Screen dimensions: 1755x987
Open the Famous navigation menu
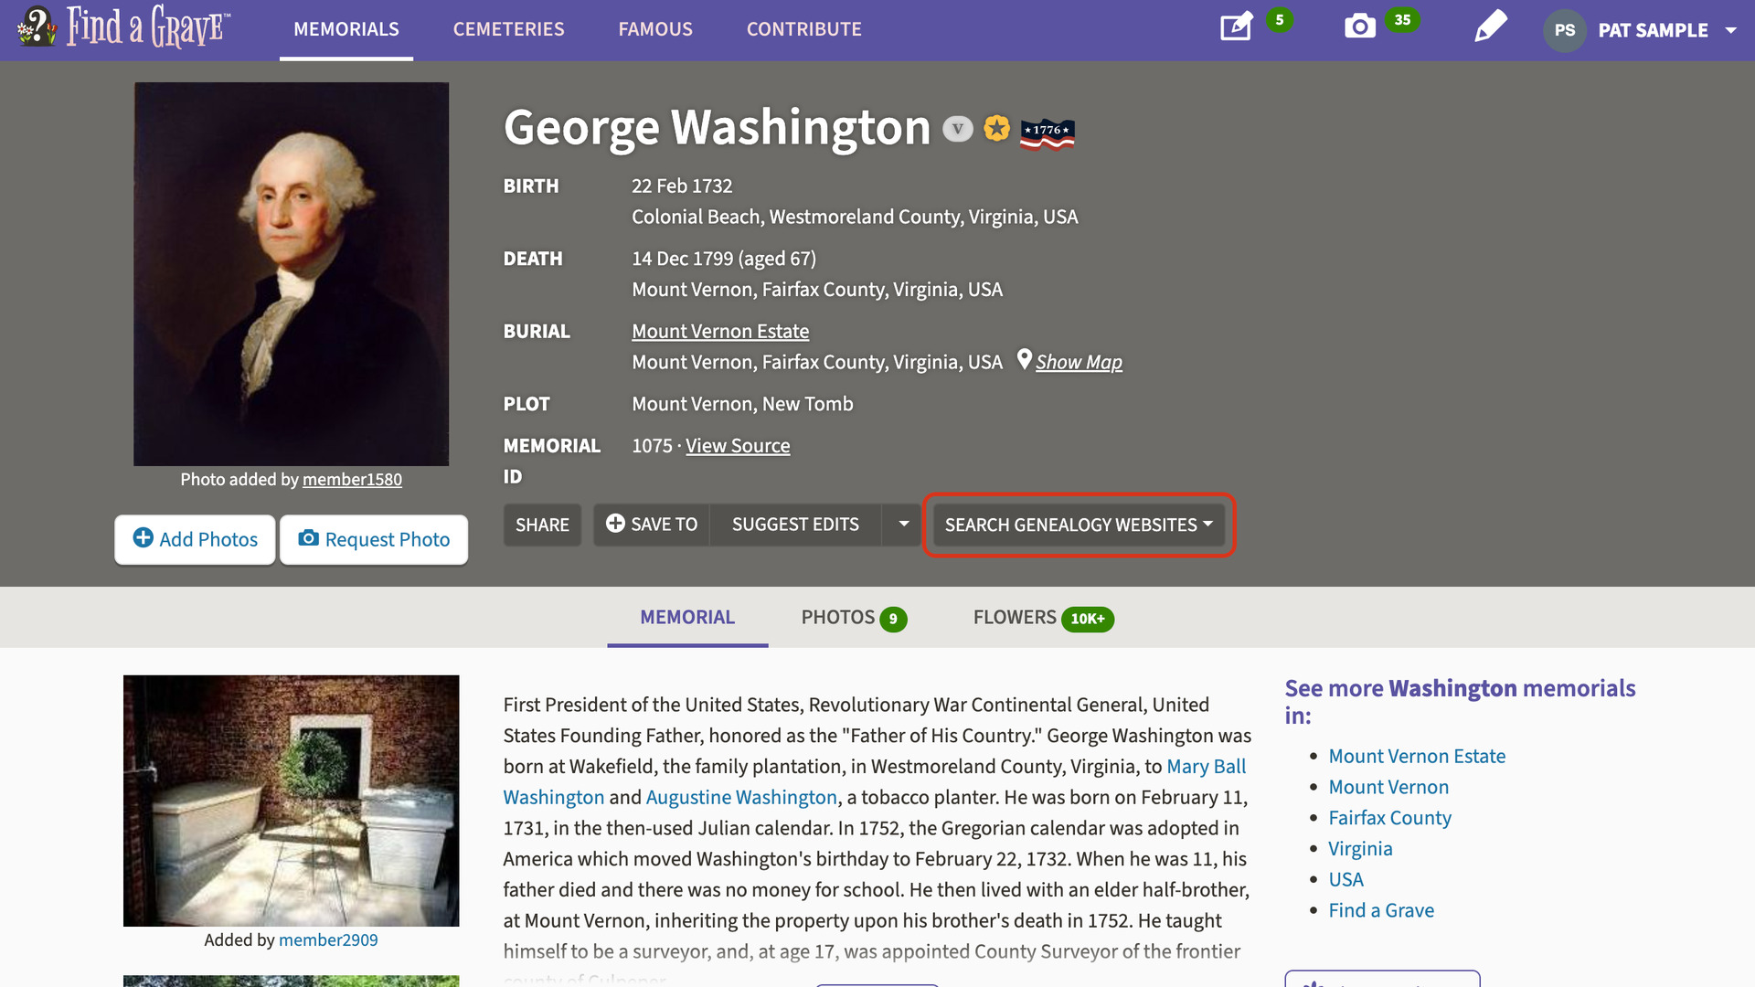[x=655, y=29]
